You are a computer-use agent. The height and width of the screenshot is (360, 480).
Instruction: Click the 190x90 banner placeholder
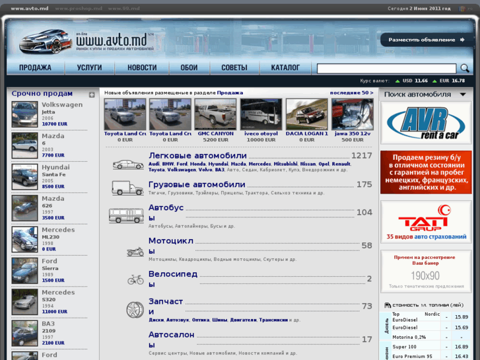[426, 271]
